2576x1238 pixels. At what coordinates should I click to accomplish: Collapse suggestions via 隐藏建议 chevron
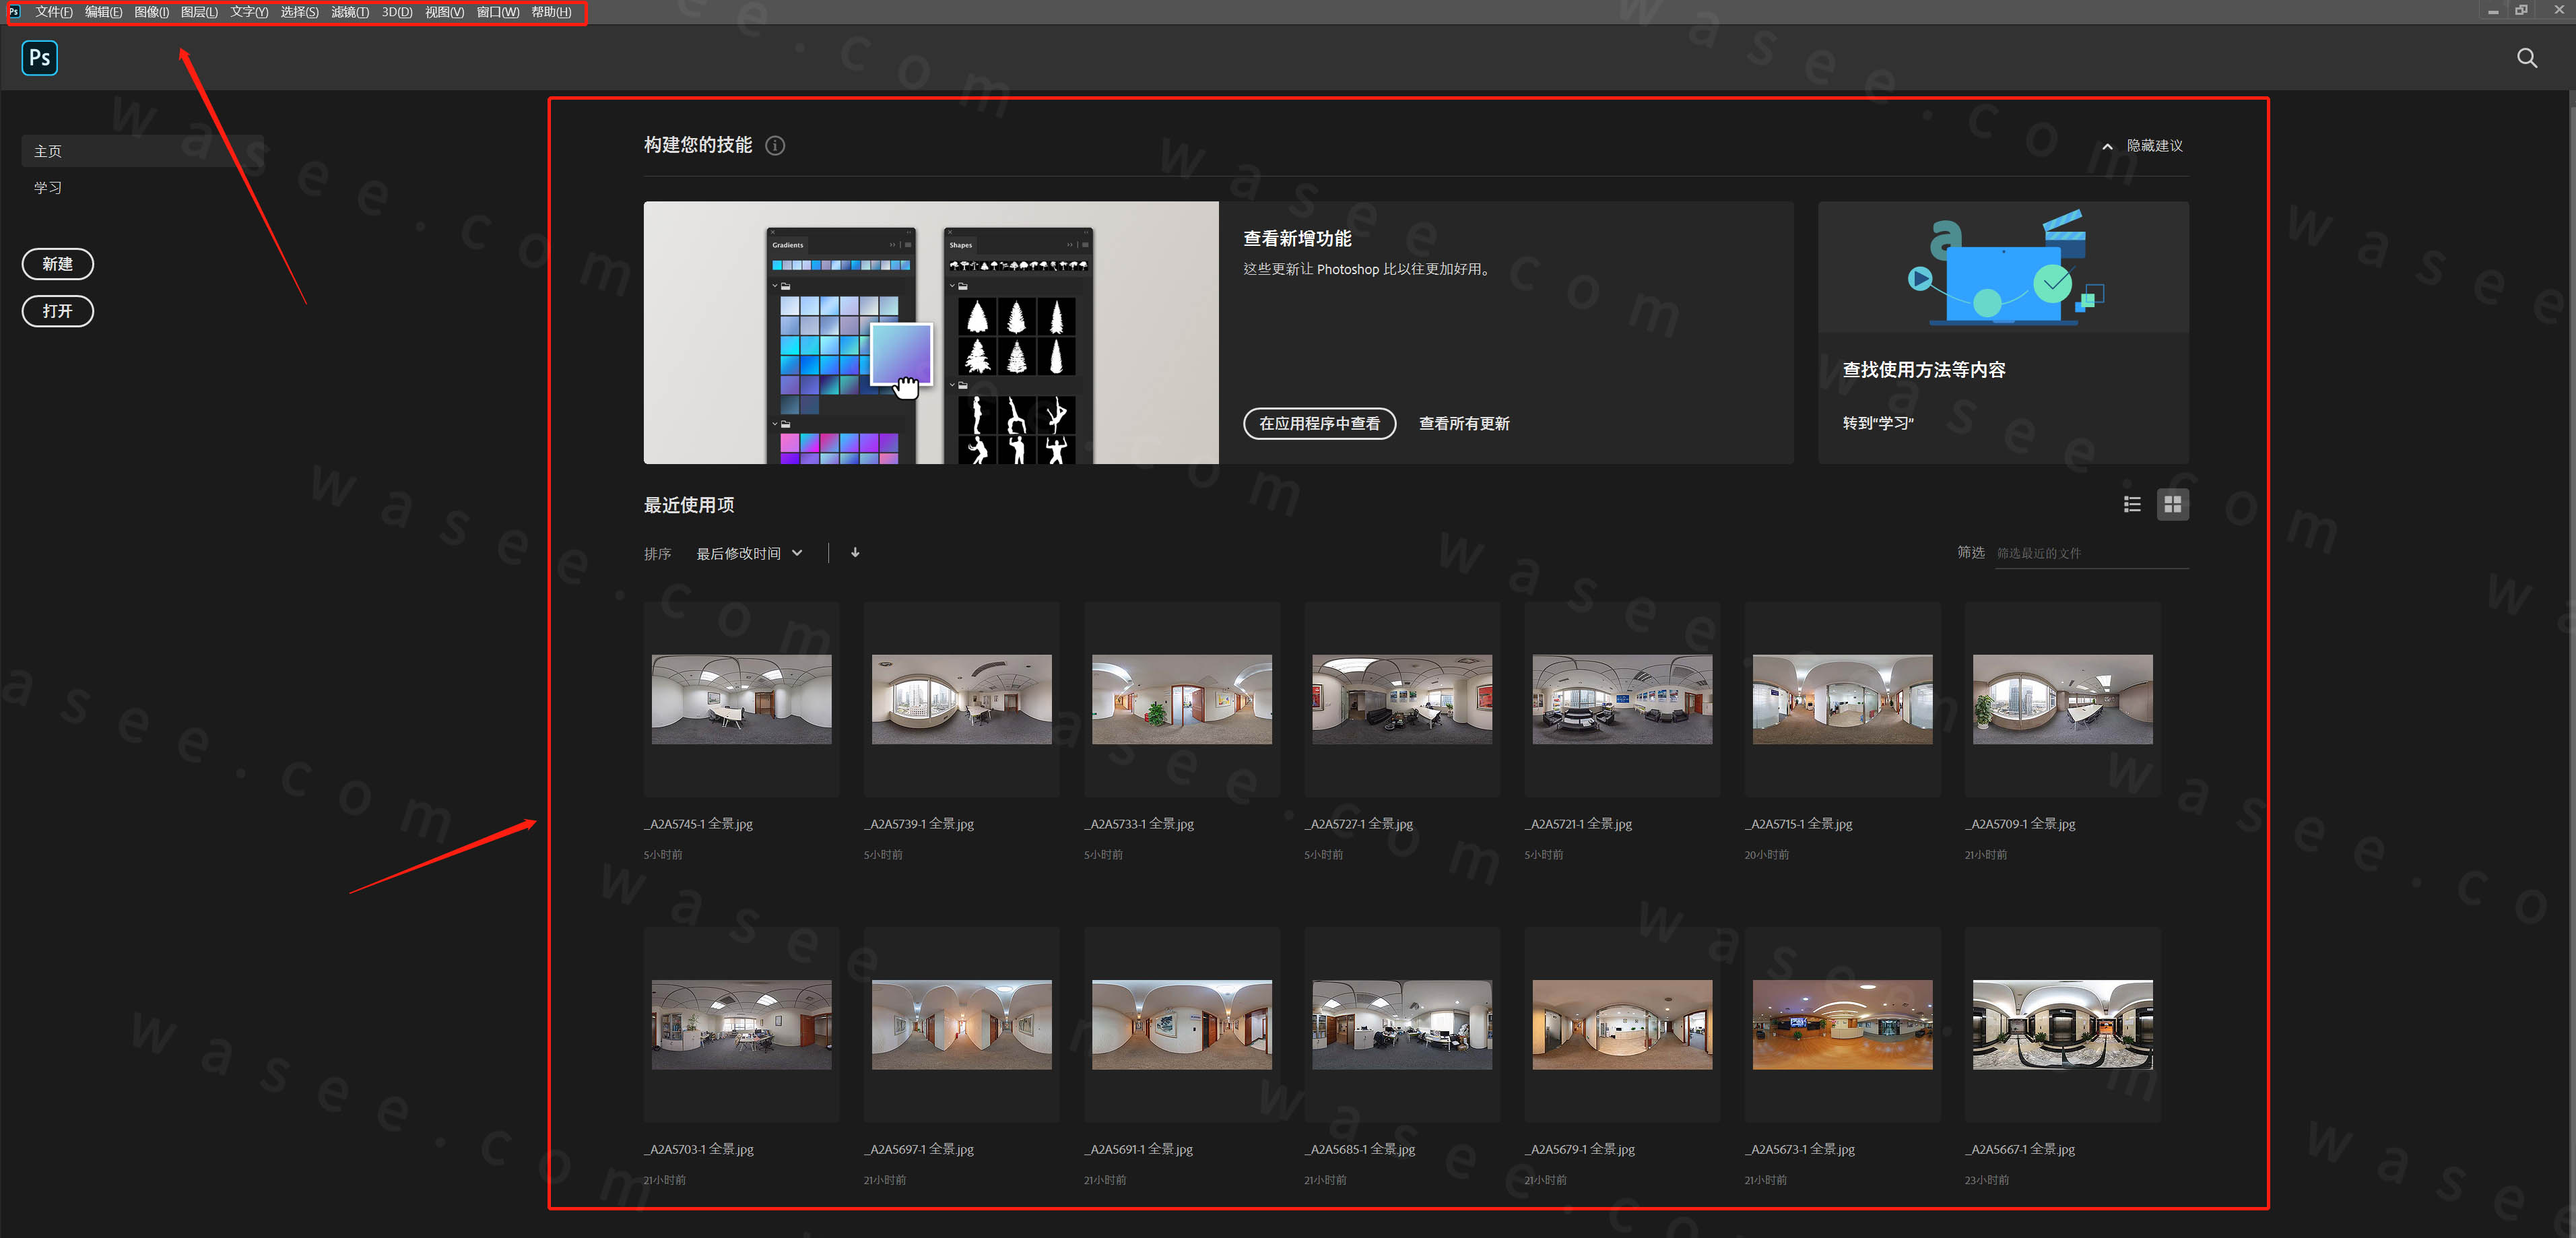click(x=2107, y=146)
